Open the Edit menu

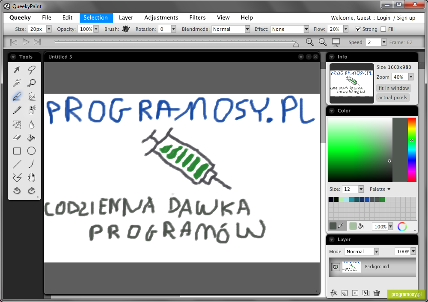coord(68,18)
